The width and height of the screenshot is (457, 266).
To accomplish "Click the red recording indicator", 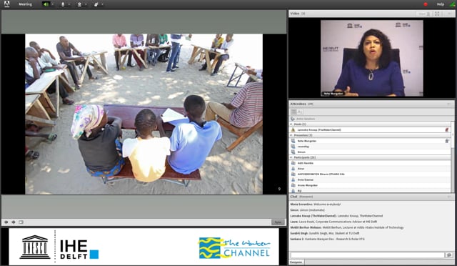I will [426, 4].
